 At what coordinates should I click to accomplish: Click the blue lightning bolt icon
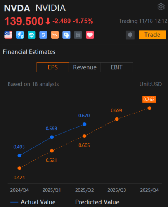(20, 35)
